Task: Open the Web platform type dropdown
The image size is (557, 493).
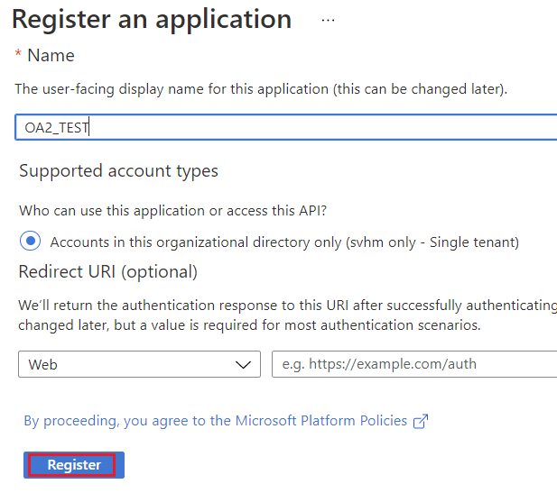Action: coord(139,364)
